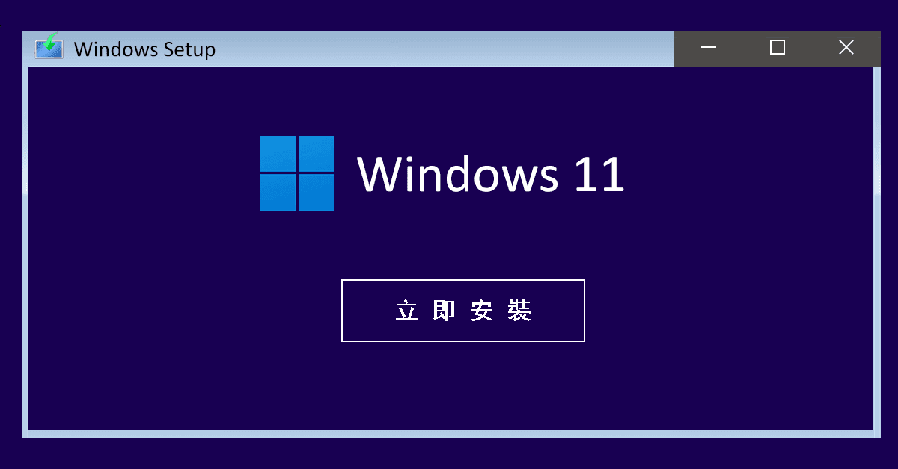Click empty area below the install button
The width and height of the screenshot is (898, 469).
[462, 385]
